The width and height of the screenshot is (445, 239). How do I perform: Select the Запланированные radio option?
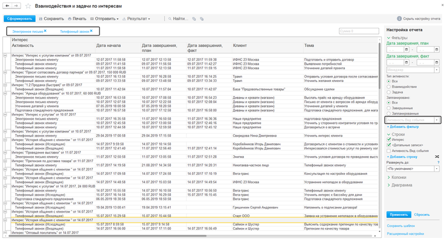click(x=388, y=113)
